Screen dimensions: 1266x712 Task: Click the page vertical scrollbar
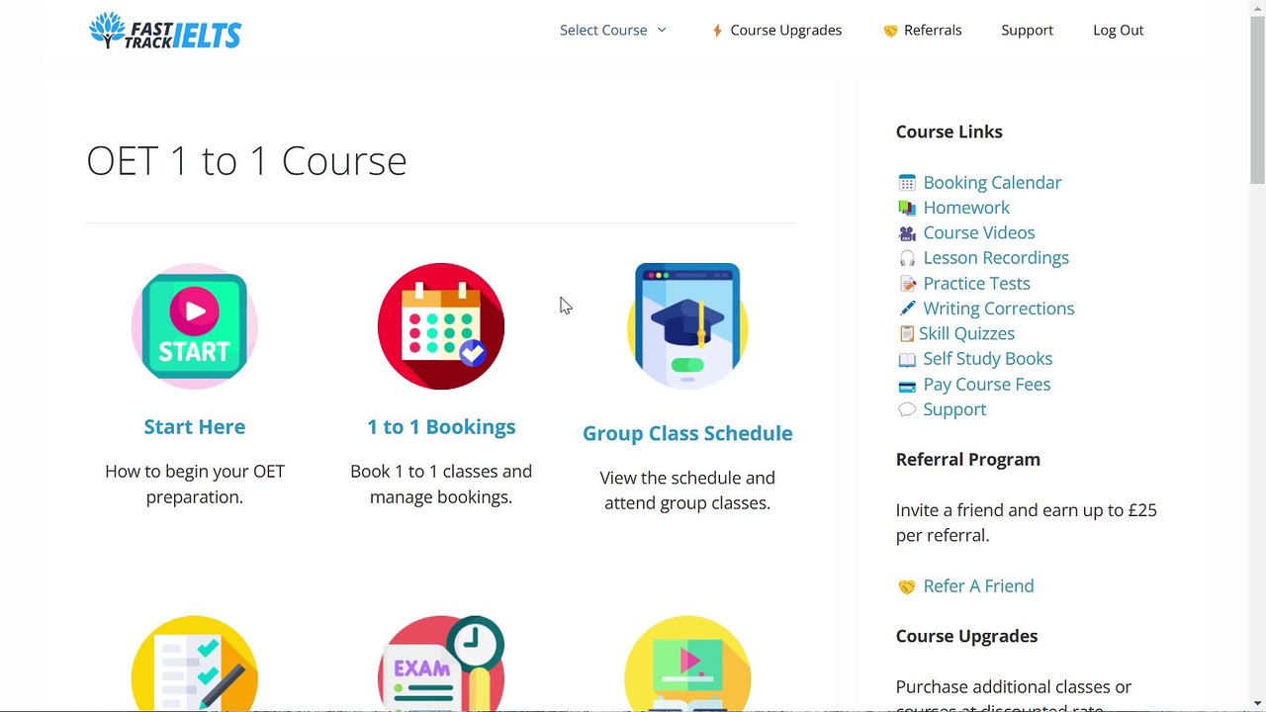1257,356
